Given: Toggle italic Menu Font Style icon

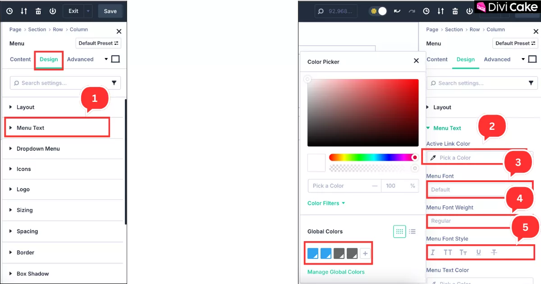Looking at the screenshot, I should click(433, 252).
